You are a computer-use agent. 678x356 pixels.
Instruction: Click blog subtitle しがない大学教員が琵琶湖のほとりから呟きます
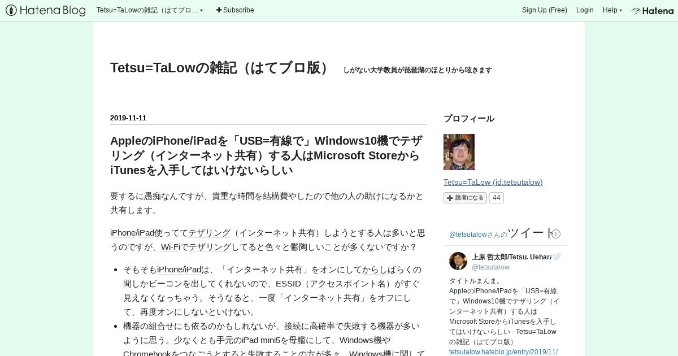pos(418,70)
